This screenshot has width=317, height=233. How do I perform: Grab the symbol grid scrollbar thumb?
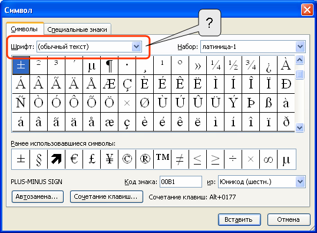[299, 75]
